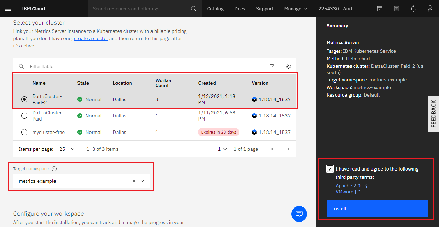
Task: Click Normal status checkmark for DattaCluster-Paid-2
Action: pos(80,99)
